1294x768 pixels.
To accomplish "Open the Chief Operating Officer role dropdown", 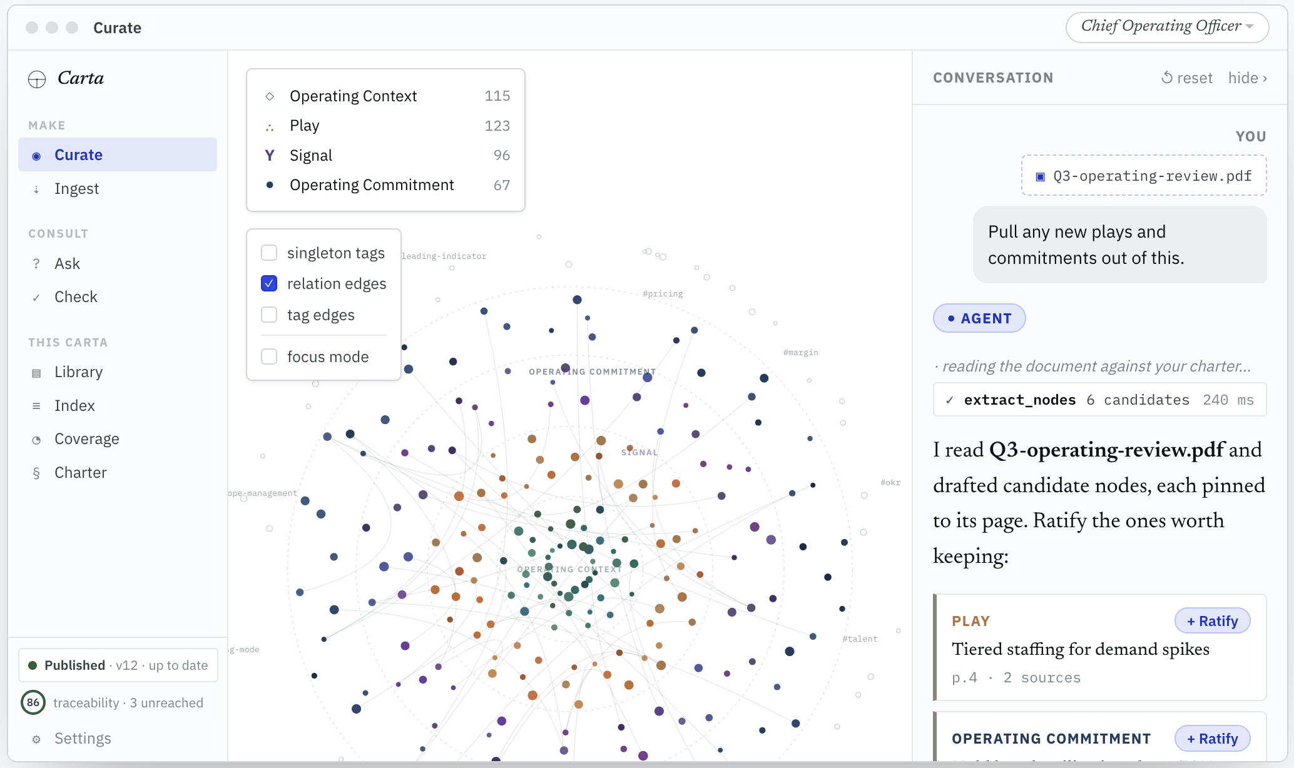I will click(1167, 27).
